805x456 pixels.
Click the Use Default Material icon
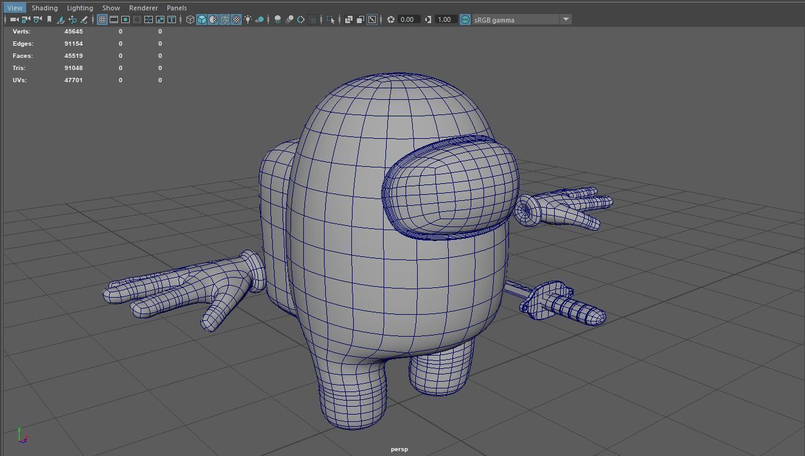(x=213, y=19)
